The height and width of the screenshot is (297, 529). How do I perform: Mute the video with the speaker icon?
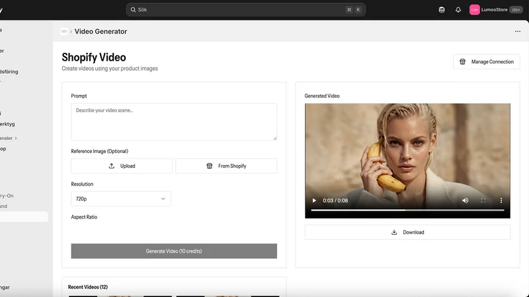click(466, 201)
